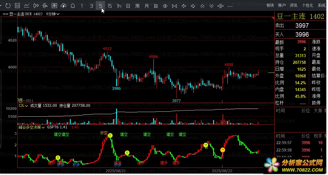Click the 持仓 207758 value
This screenshot has width=328, height=175.
click(x=299, y=62)
